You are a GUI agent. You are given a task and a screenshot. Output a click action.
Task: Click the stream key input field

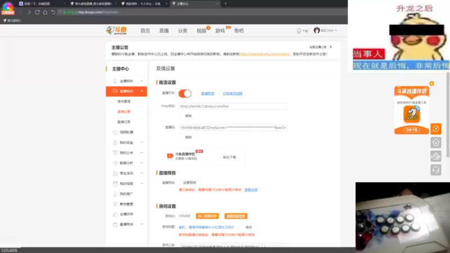pyautogui.click(x=233, y=128)
